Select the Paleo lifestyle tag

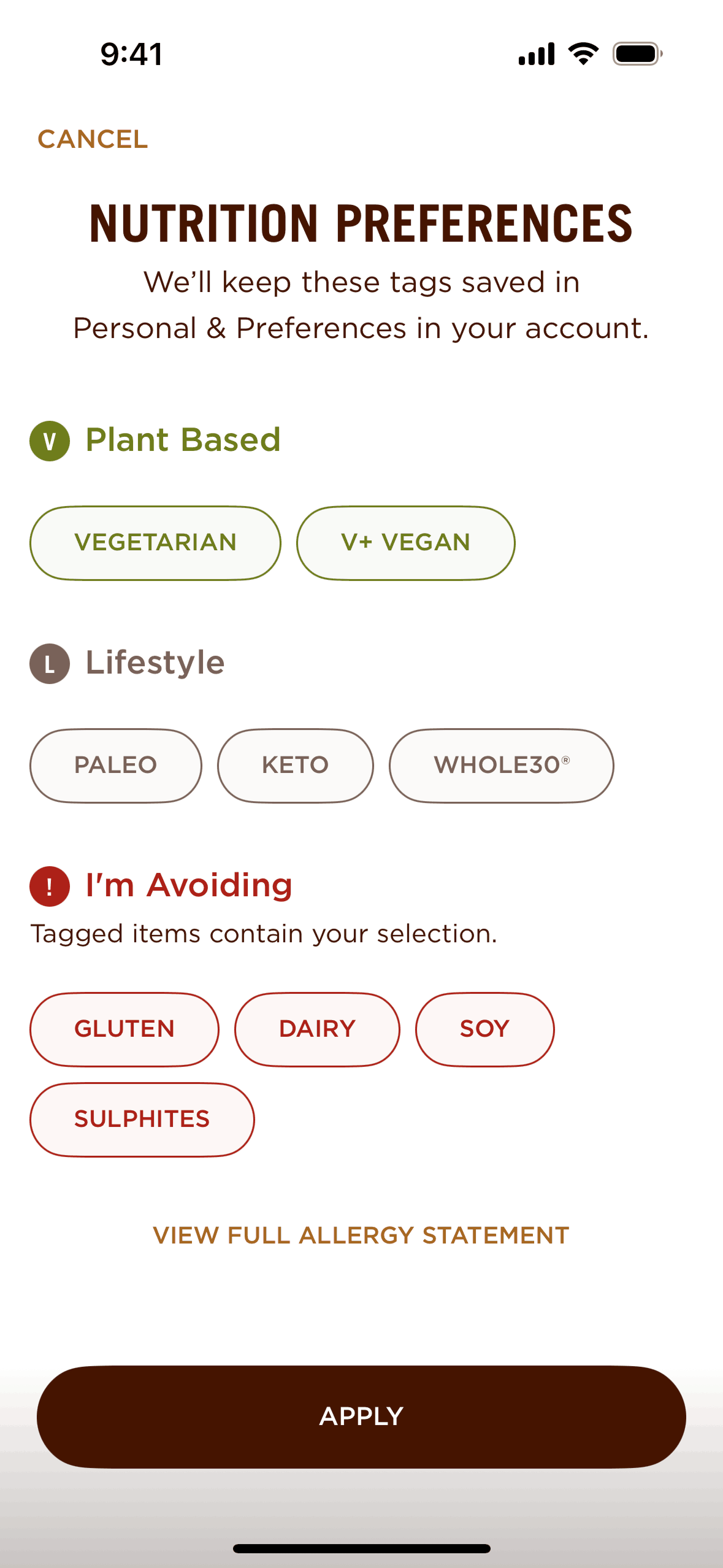click(x=115, y=766)
